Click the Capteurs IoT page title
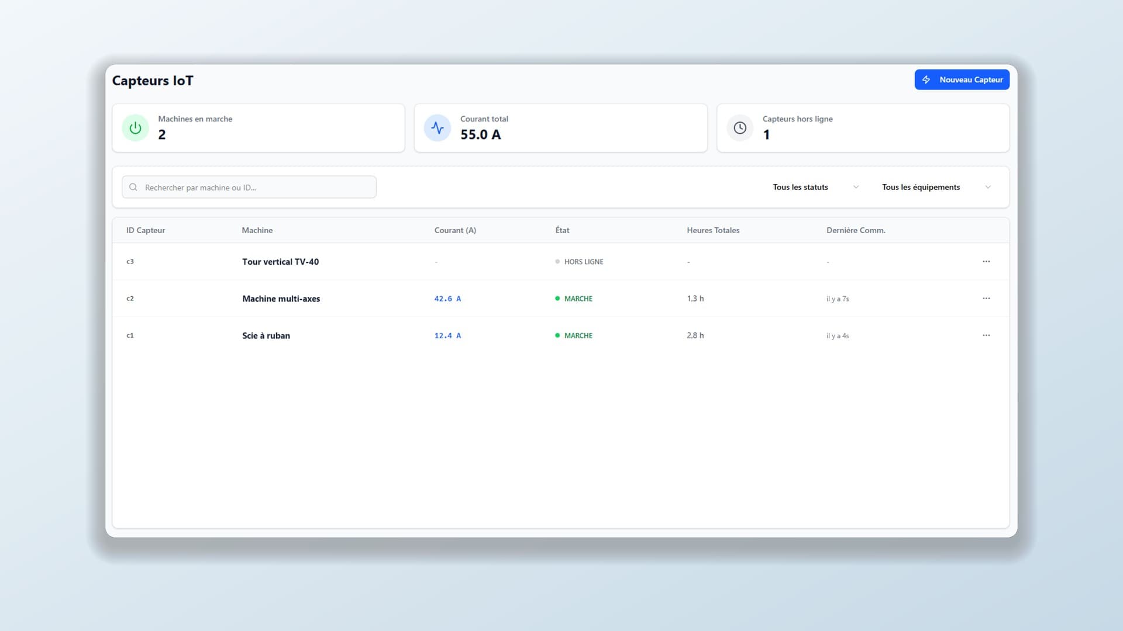 pos(153,81)
